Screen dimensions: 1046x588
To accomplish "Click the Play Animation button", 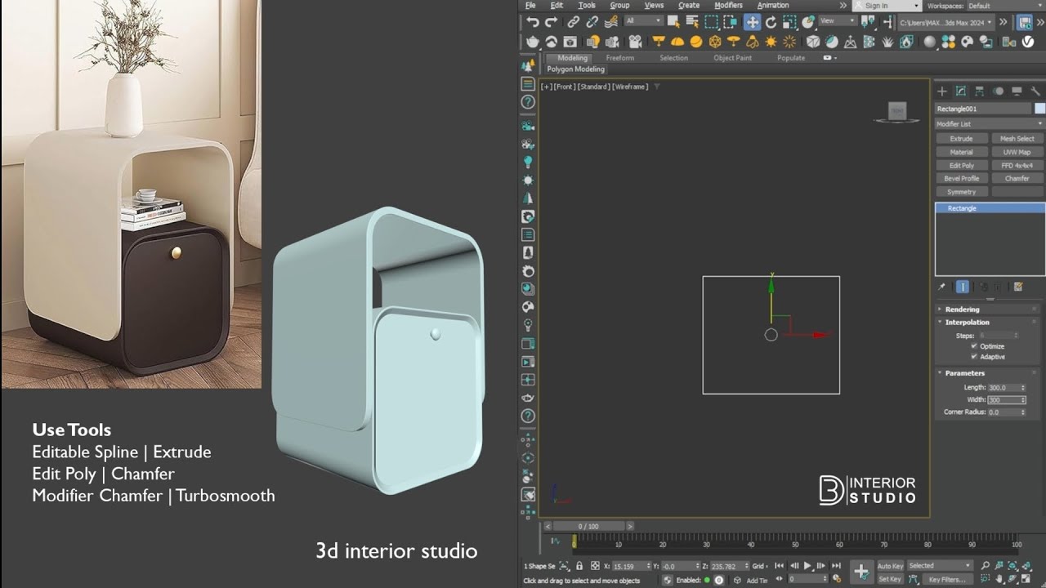I will pyautogui.click(x=807, y=565).
